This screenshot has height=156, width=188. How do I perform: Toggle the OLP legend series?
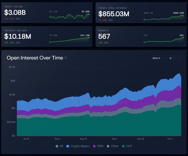coord(127,146)
